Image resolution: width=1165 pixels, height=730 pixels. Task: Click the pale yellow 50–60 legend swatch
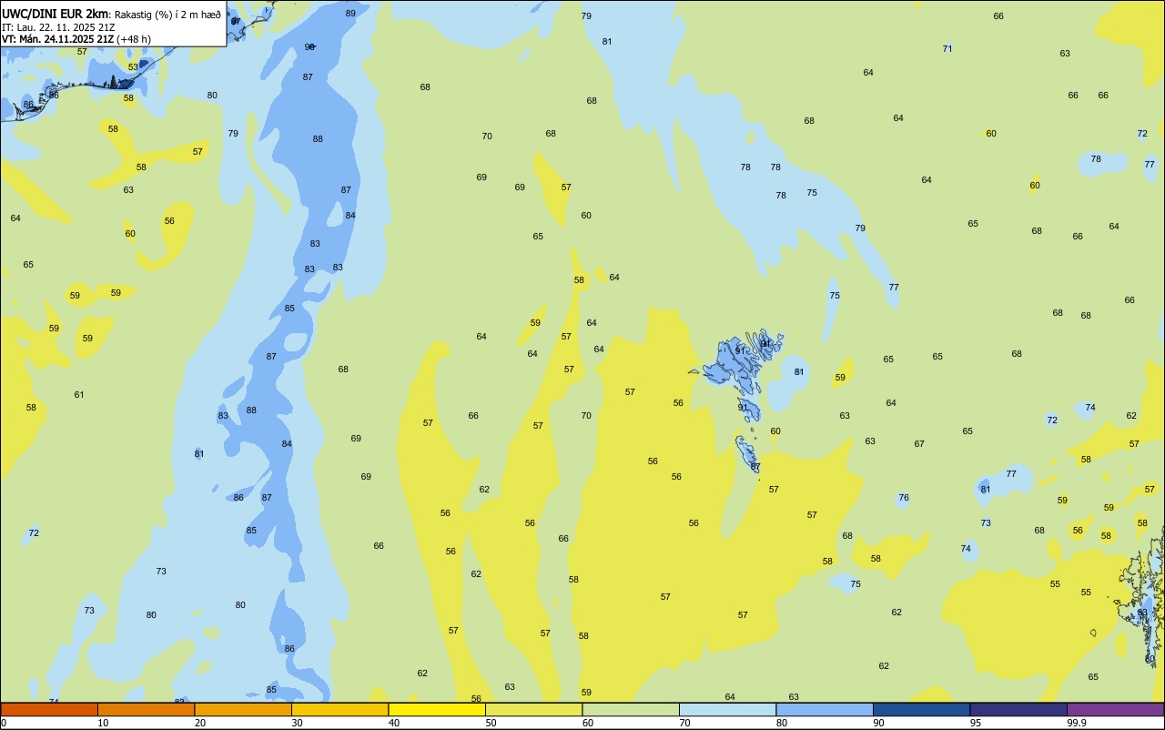coord(533,709)
